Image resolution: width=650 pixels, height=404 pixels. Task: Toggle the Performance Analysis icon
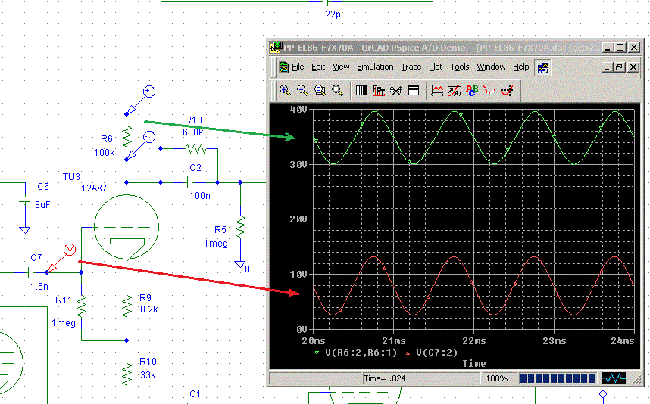tap(396, 90)
